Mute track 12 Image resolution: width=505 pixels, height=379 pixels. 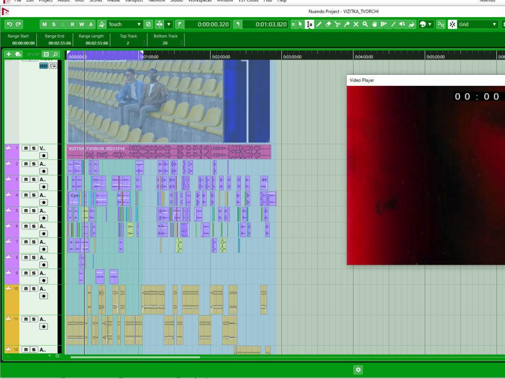point(26,349)
